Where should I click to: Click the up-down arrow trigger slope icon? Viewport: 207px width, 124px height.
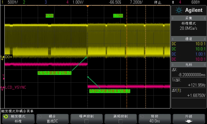173,2
